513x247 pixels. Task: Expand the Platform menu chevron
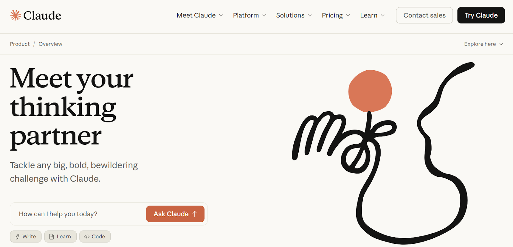264,15
